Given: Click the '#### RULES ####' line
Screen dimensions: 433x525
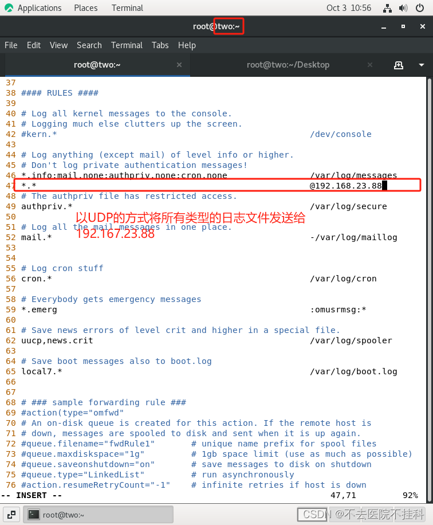Looking at the screenshot, I should coord(60,93).
